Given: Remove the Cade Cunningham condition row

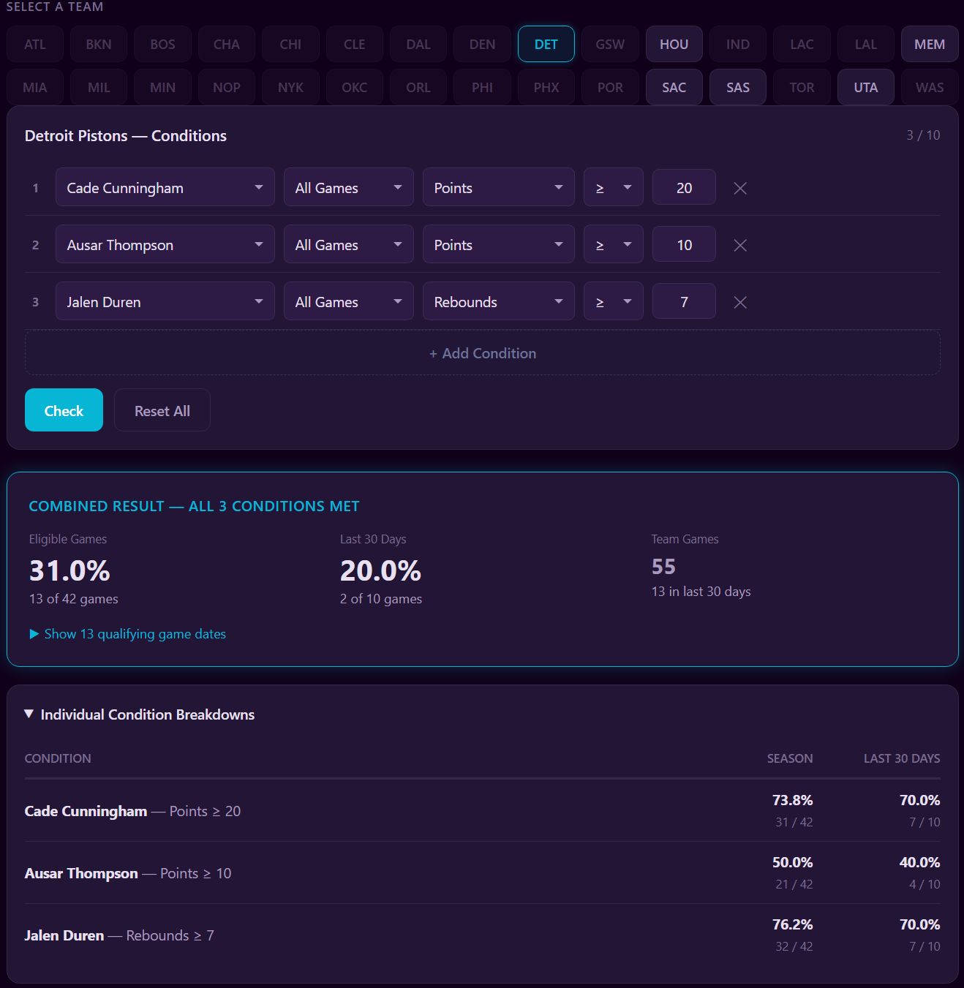Looking at the screenshot, I should click(x=740, y=188).
